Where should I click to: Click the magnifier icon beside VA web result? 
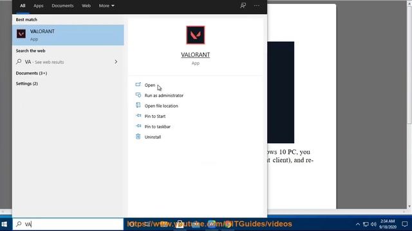(x=19, y=62)
